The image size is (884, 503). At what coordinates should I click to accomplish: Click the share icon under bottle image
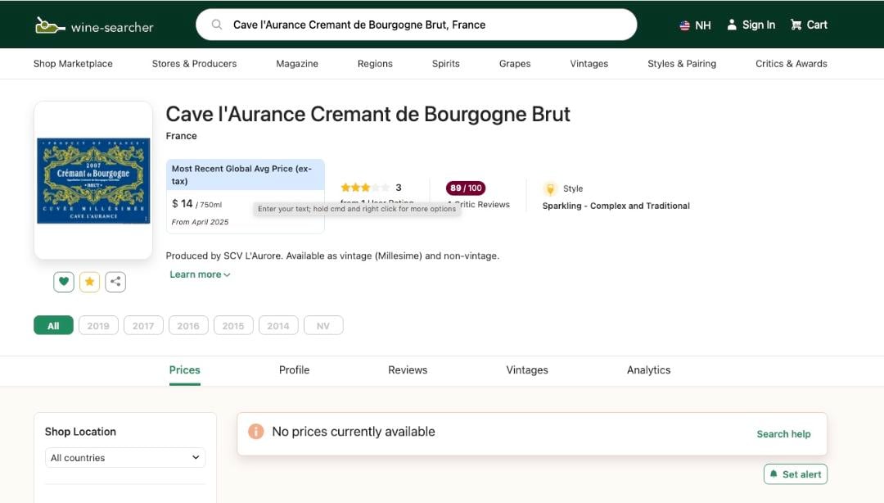click(115, 282)
